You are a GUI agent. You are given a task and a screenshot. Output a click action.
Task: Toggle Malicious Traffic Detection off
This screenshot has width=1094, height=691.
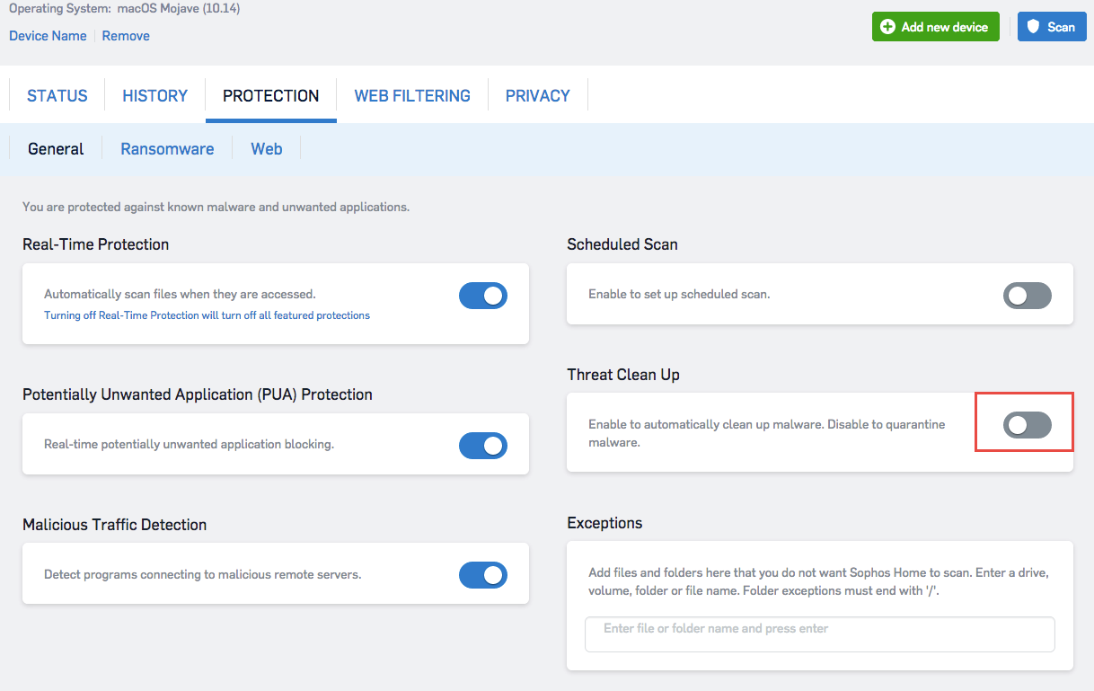[483, 575]
